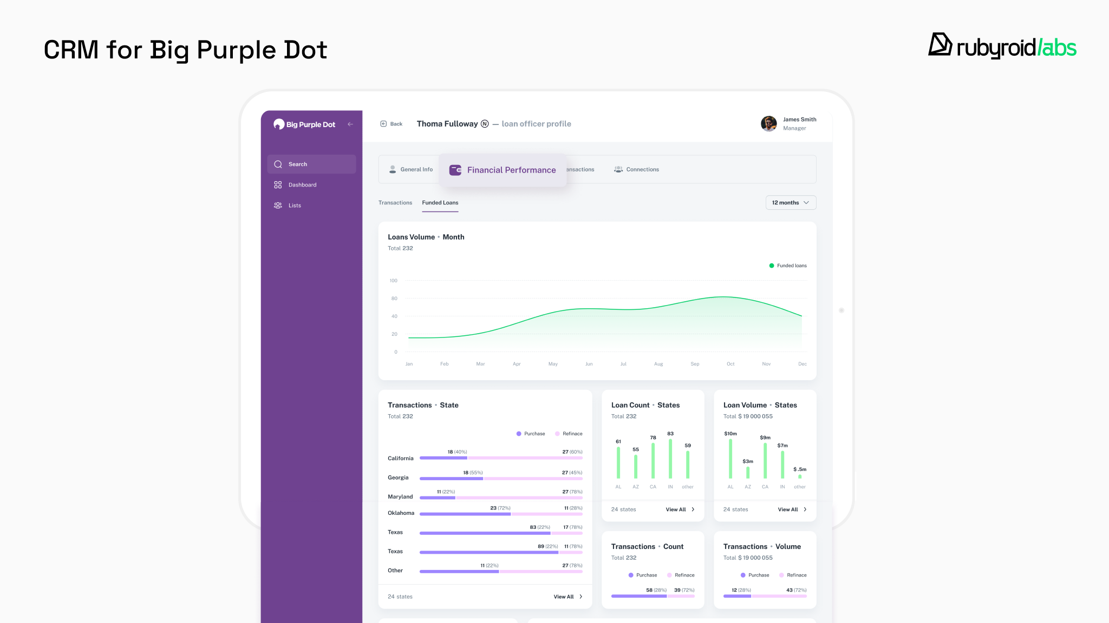Open the 12 months period dropdown
Viewport: 1109px width, 623px height.
coord(791,203)
